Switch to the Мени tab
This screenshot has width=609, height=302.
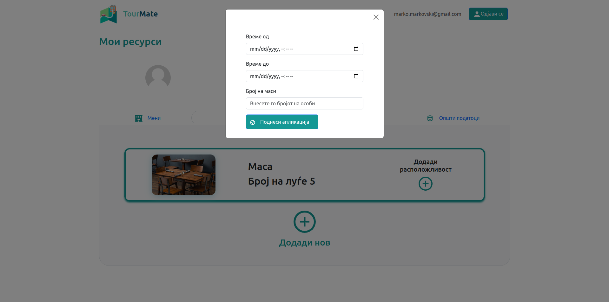click(x=154, y=118)
